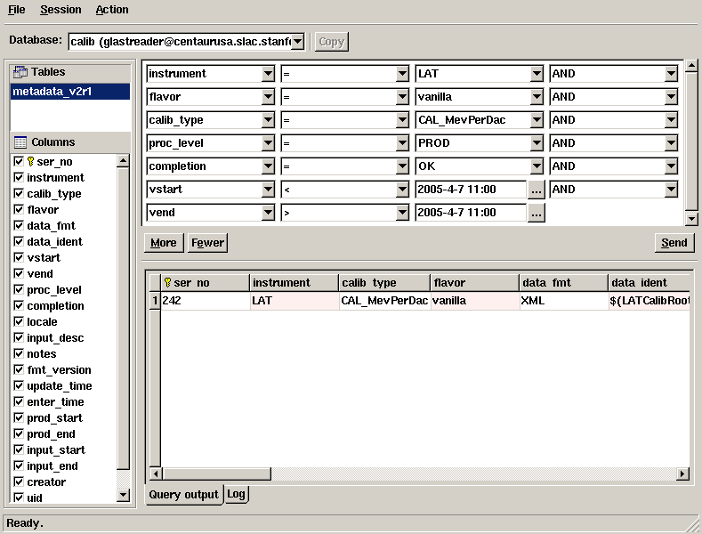Click the ellipsis button next to vstart value

coord(536,190)
